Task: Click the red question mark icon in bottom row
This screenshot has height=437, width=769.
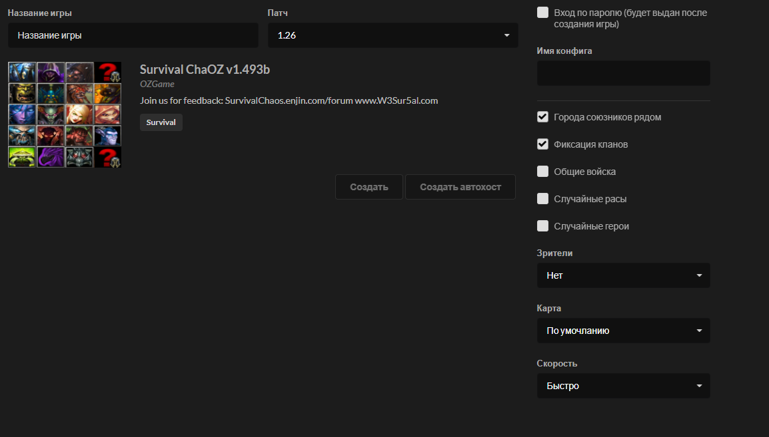Action: [x=108, y=157]
